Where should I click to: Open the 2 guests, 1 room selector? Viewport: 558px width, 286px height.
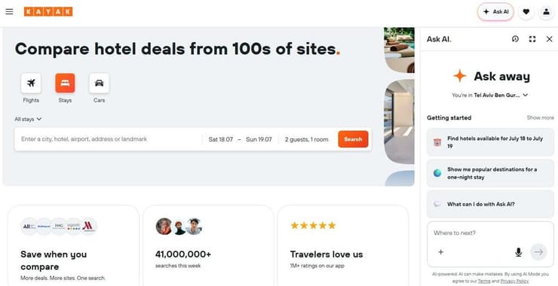click(306, 139)
